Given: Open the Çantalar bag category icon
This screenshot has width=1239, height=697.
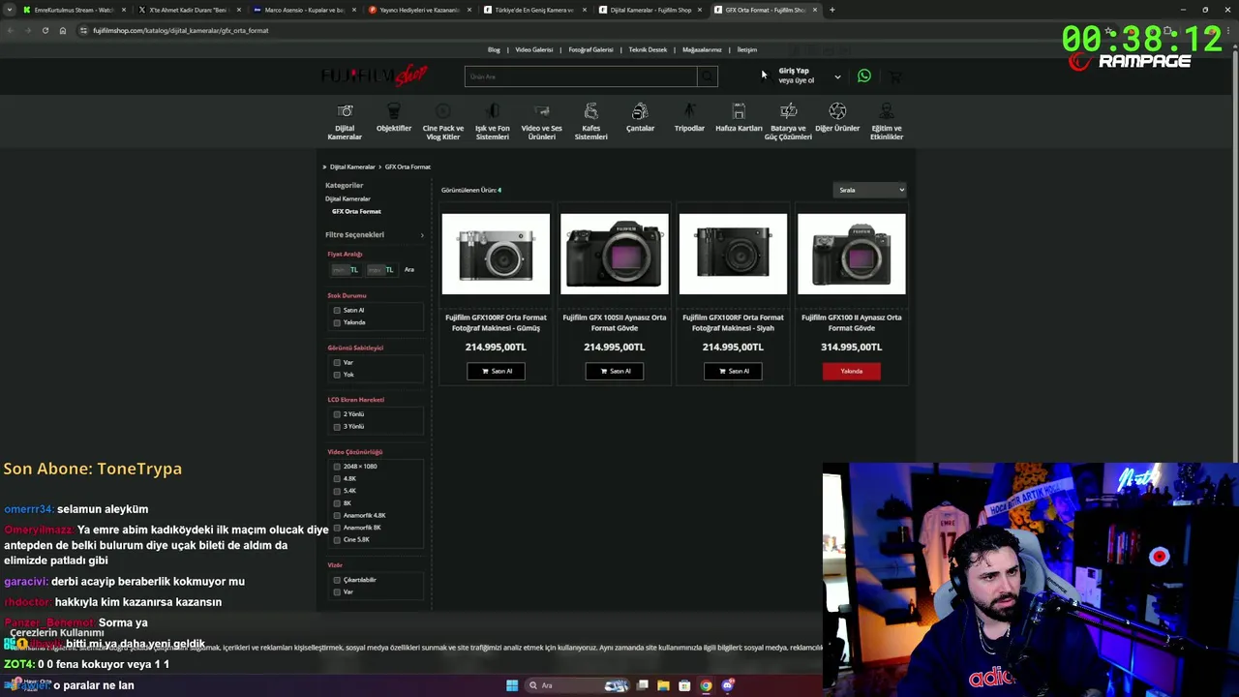Looking at the screenshot, I should (x=640, y=111).
